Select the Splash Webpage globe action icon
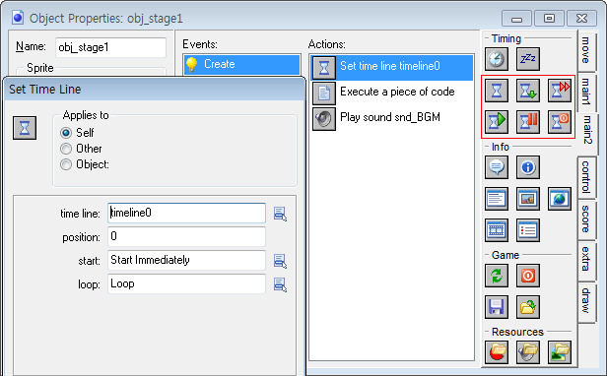This screenshot has width=607, height=376. (560, 199)
